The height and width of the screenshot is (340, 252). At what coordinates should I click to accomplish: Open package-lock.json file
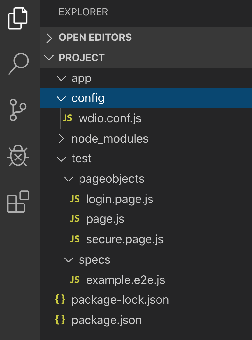click(x=120, y=300)
